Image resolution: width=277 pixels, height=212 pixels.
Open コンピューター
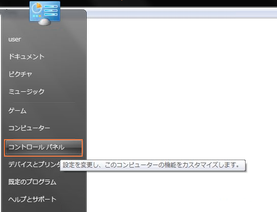tap(29, 128)
